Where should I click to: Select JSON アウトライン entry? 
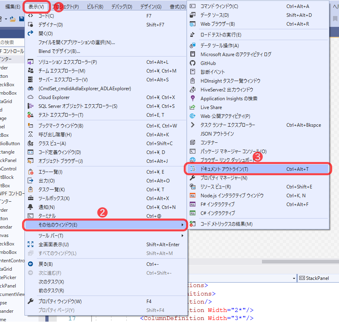pyautogui.click(x=258, y=134)
